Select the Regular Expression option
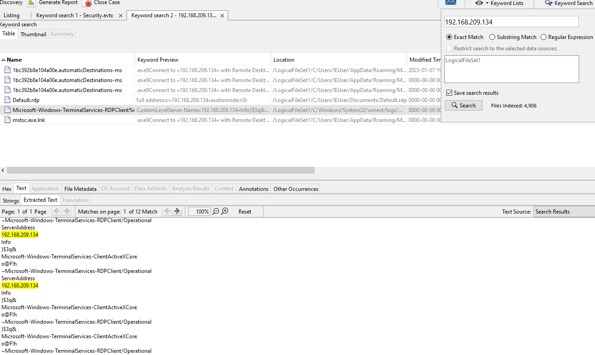Viewport: 595px width, 355px height. (543, 37)
